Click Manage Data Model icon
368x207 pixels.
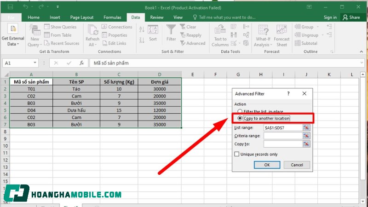tap(246, 43)
